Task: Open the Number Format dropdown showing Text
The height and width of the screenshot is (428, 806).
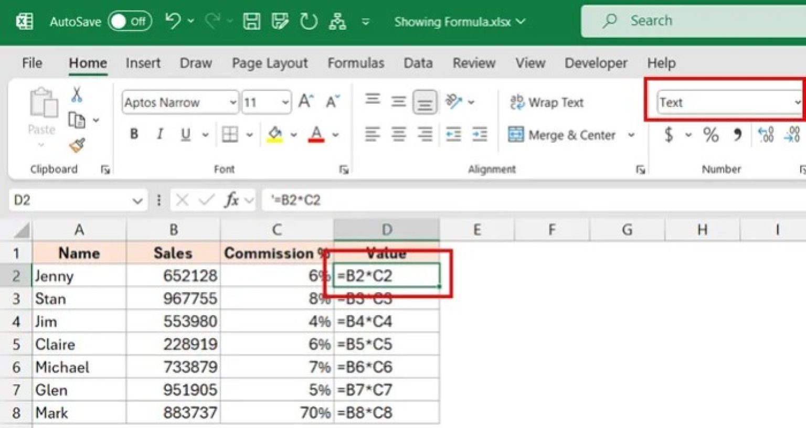Action: [x=728, y=103]
